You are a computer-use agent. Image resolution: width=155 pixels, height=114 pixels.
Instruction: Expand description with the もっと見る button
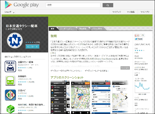point(125,68)
